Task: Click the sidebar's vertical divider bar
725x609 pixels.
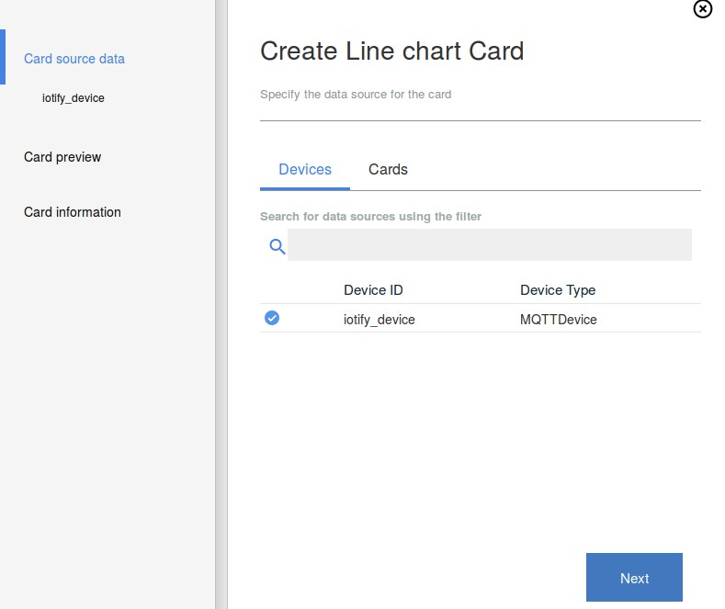Action: pyautogui.click(x=221, y=303)
